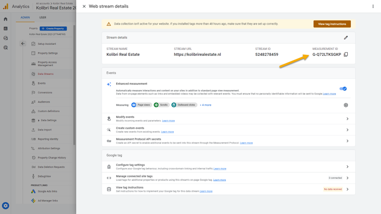Click the Configure tag settings bag icon
The image size is (381, 214).
coord(109,167)
